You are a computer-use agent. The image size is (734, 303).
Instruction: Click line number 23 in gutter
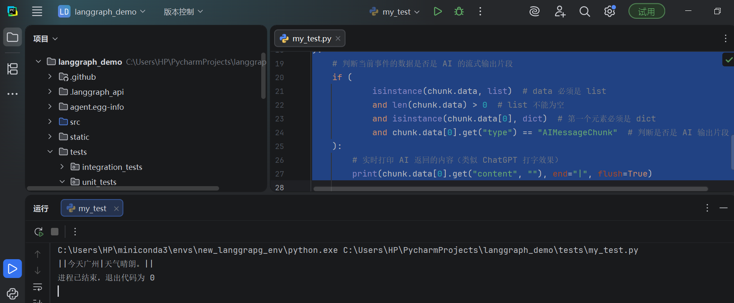point(280,119)
